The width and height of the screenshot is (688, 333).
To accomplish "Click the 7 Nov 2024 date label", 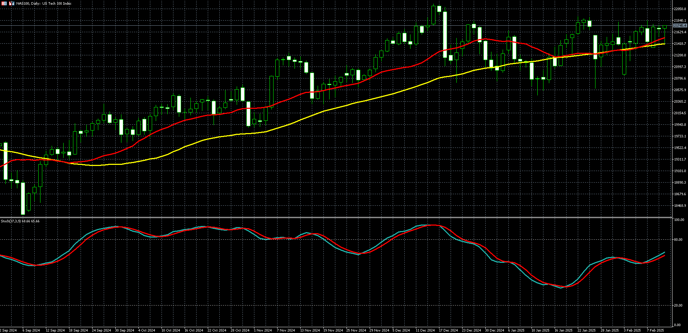I will point(286,330).
